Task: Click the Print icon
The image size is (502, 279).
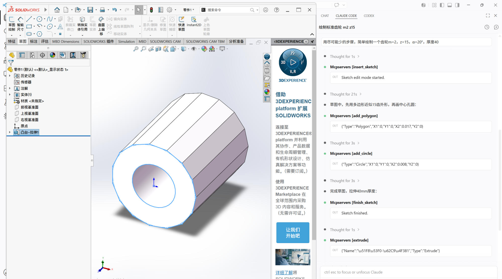Action: tap(102, 10)
